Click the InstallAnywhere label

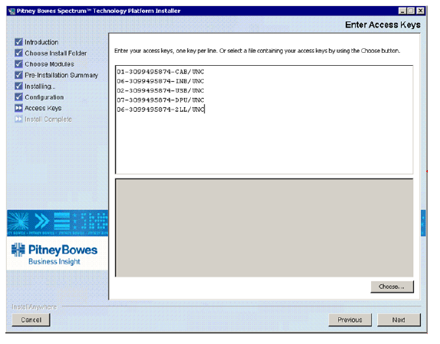(x=34, y=306)
